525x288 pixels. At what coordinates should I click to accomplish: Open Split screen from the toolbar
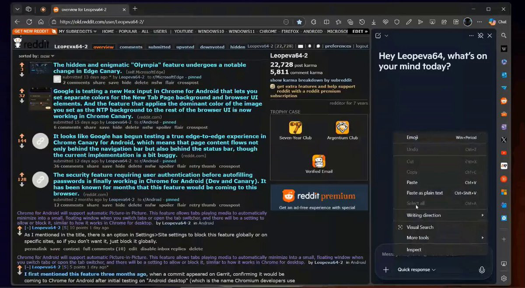coord(326,22)
